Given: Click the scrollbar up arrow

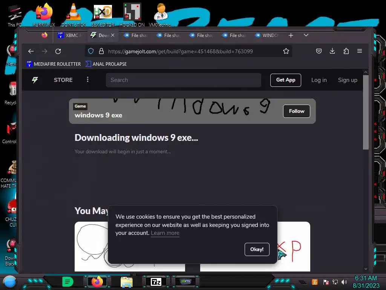Looking at the screenshot, I should point(366,72).
